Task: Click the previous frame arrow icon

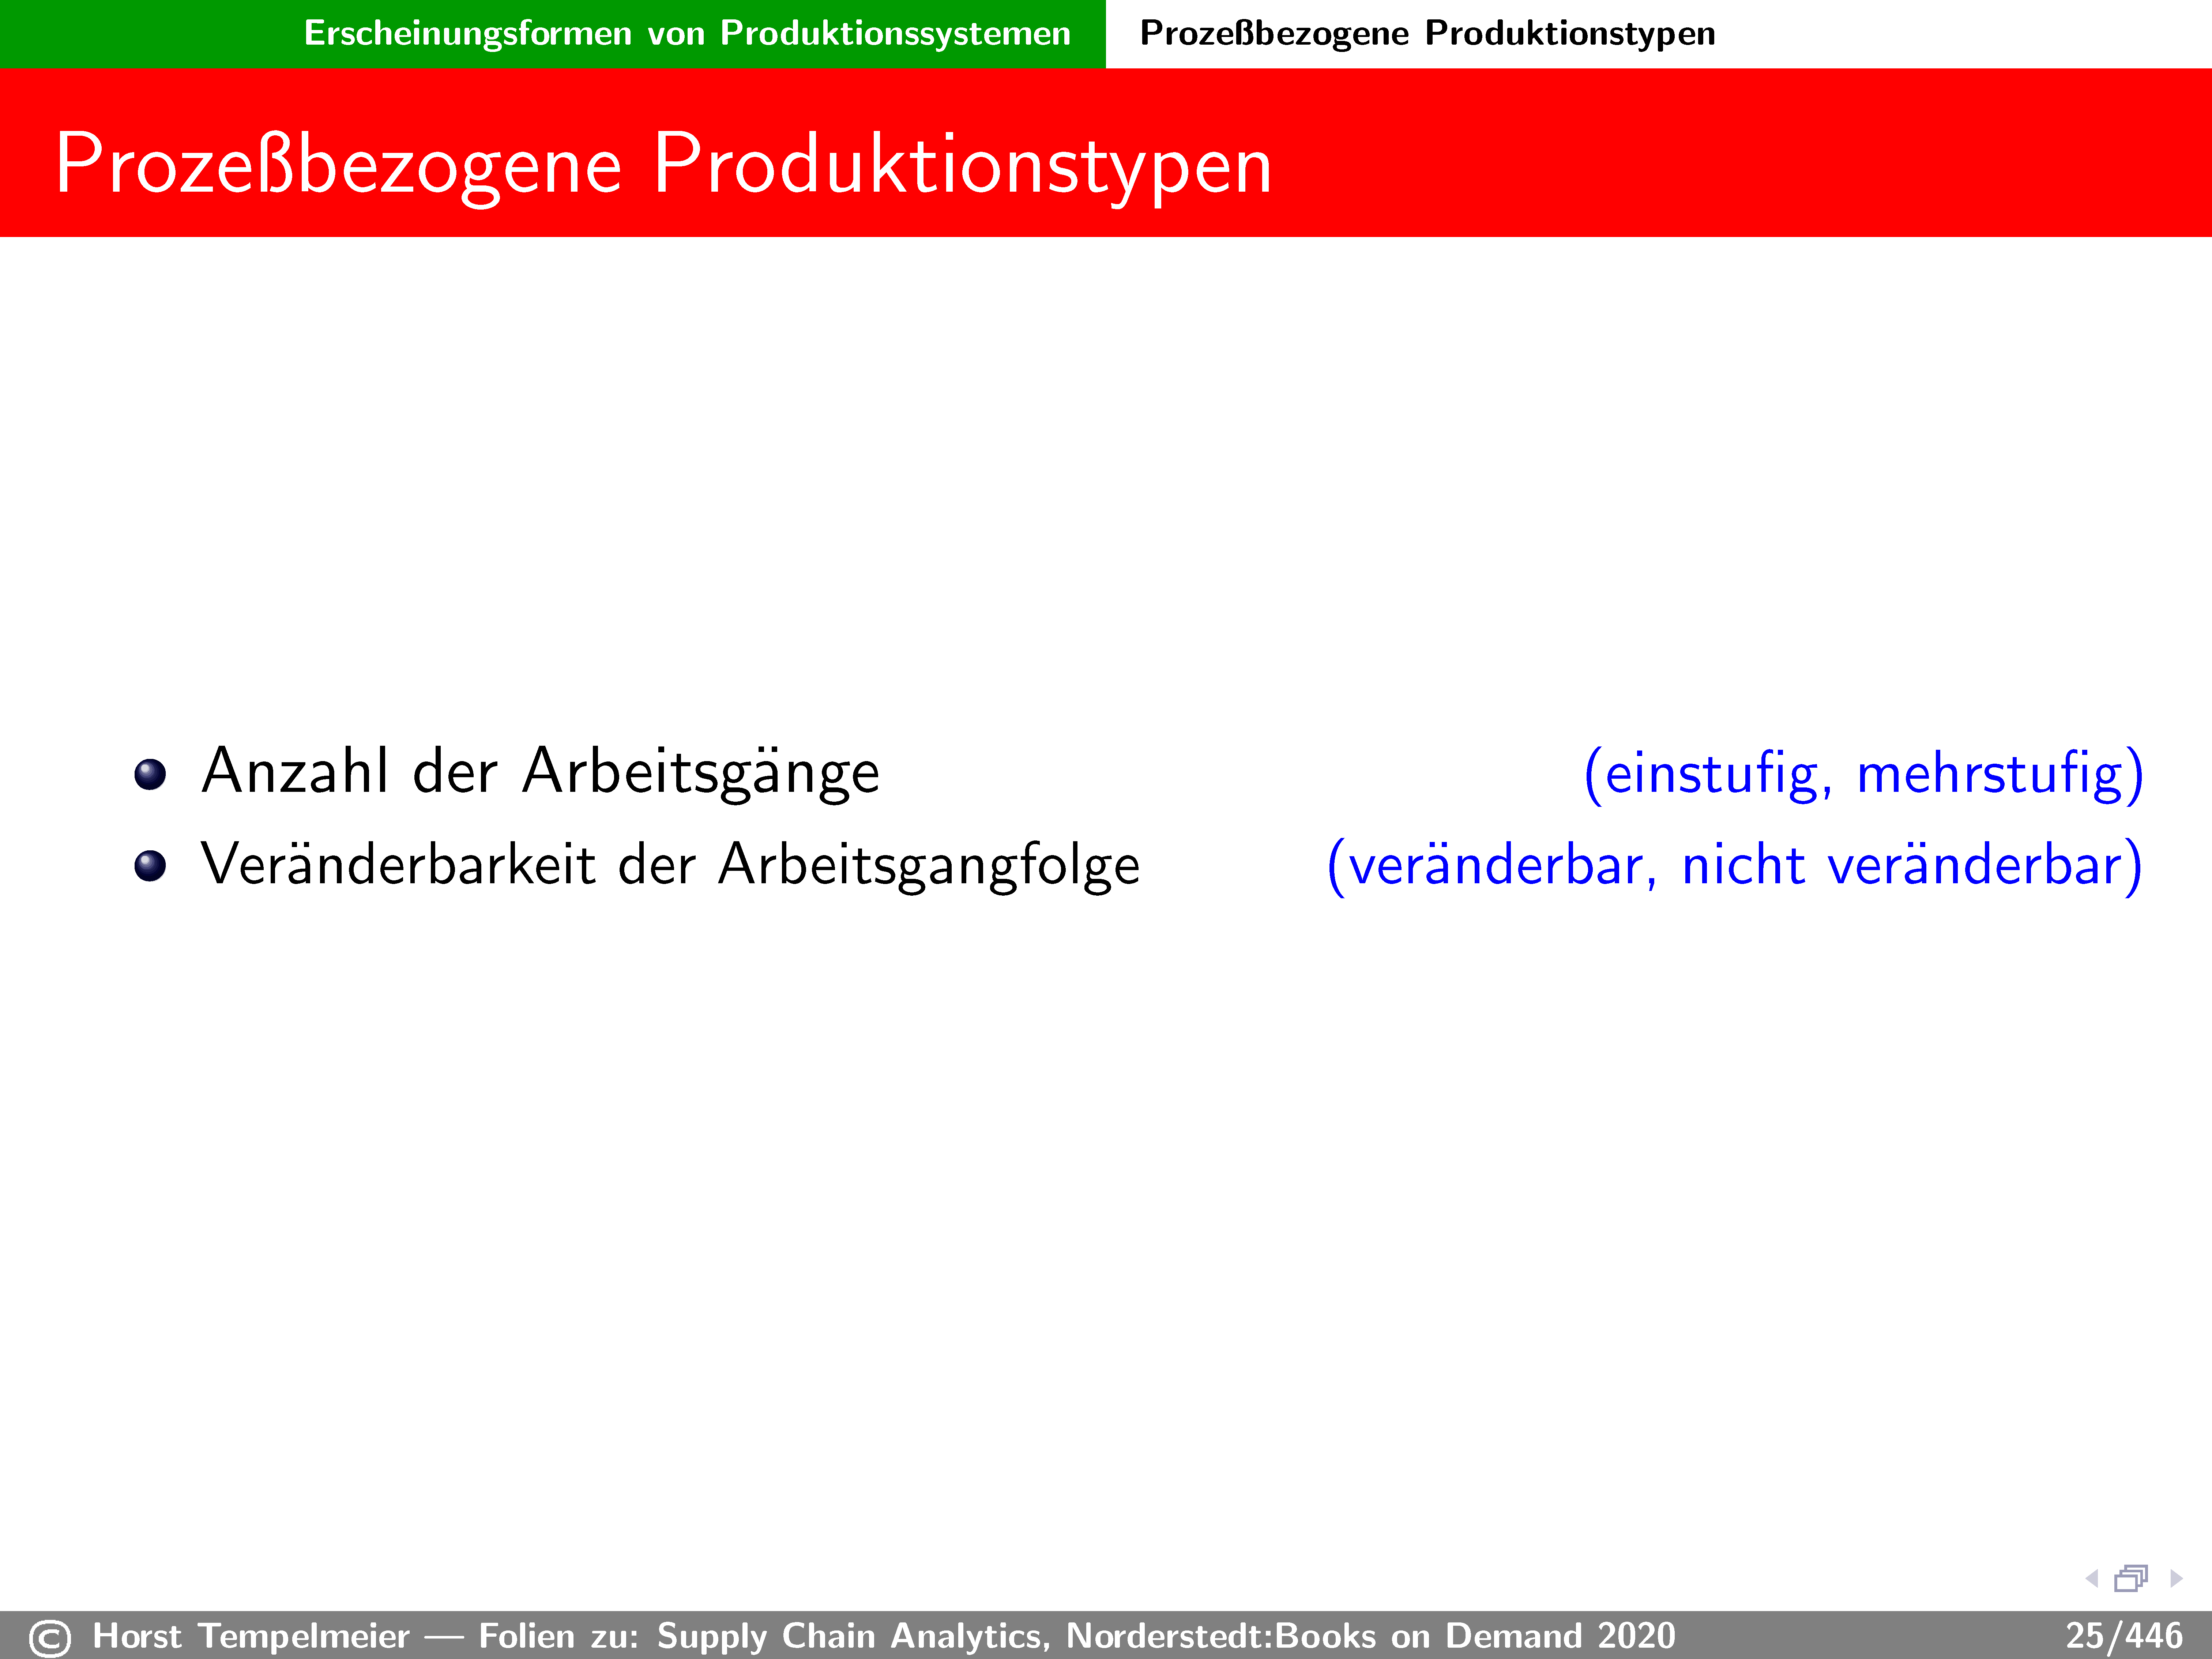Action: pyautogui.click(x=2091, y=1578)
